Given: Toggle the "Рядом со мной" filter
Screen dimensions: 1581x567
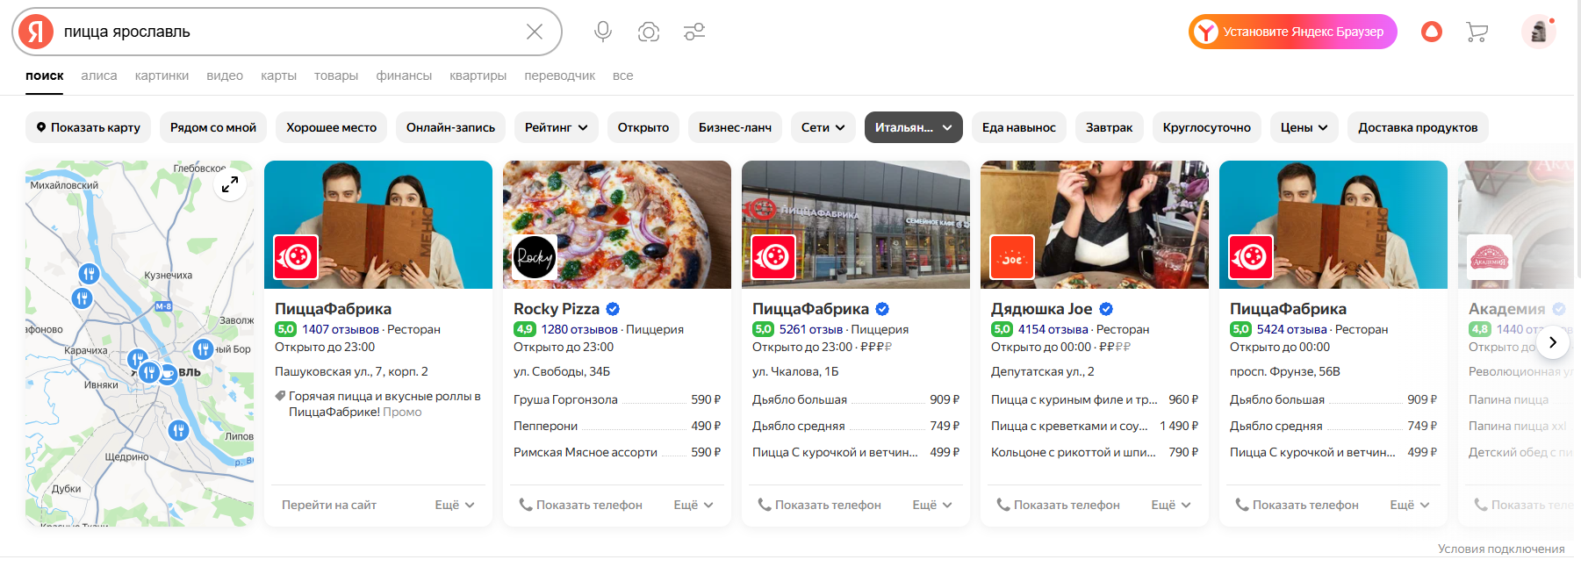Looking at the screenshot, I should click(213, 127).
